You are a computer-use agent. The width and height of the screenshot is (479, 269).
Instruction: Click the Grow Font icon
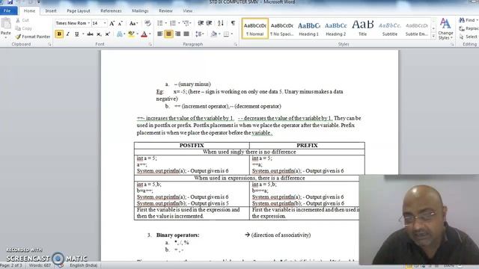(112, 23)
